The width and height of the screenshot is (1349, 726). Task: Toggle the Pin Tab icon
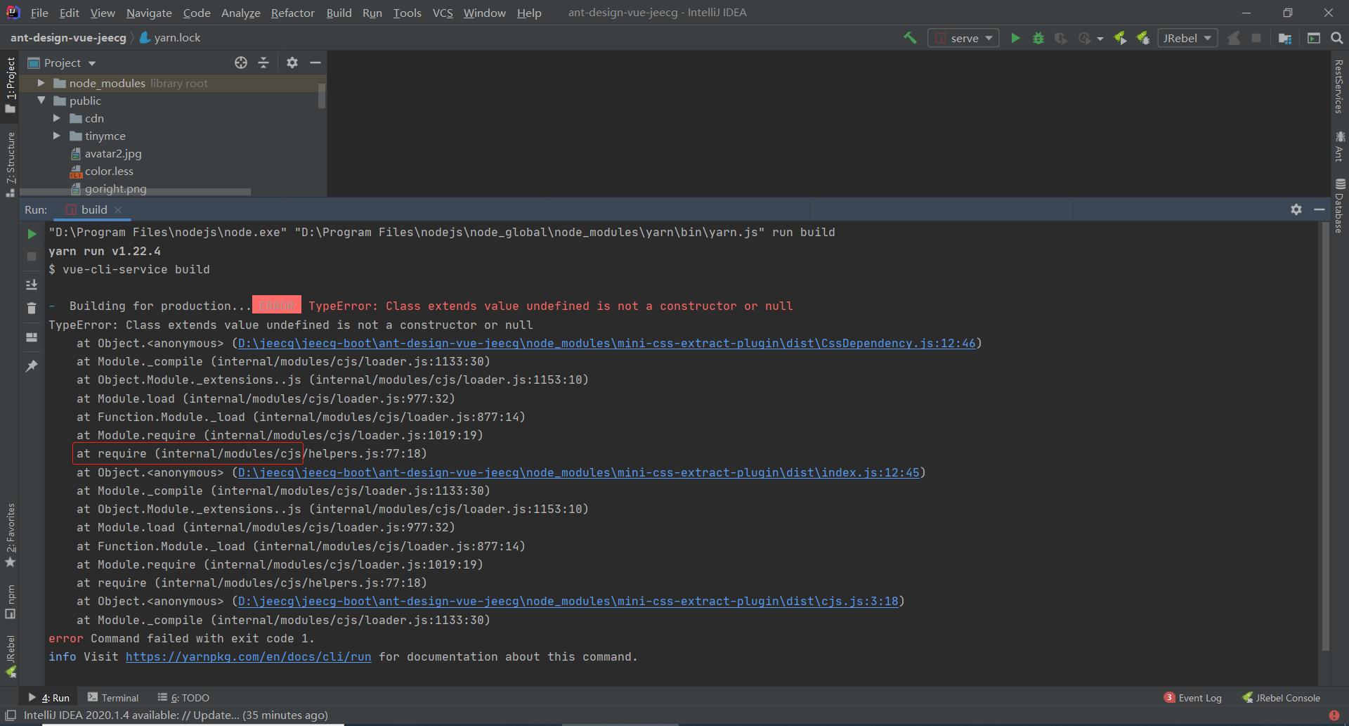click(x=32, y=365)
